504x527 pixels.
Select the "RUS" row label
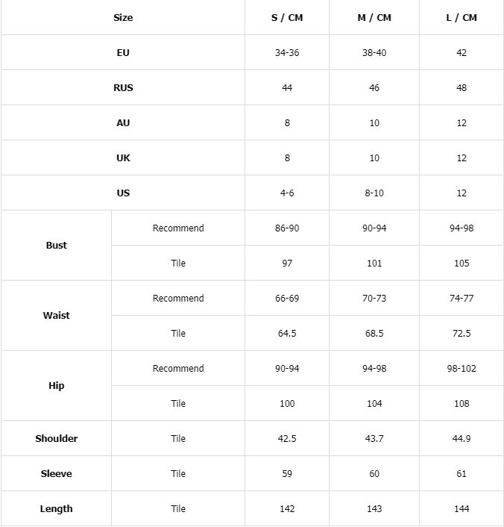pos(123,88)
